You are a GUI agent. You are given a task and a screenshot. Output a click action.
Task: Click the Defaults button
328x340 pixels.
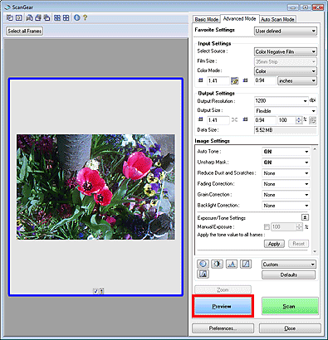tap(288, 274)
